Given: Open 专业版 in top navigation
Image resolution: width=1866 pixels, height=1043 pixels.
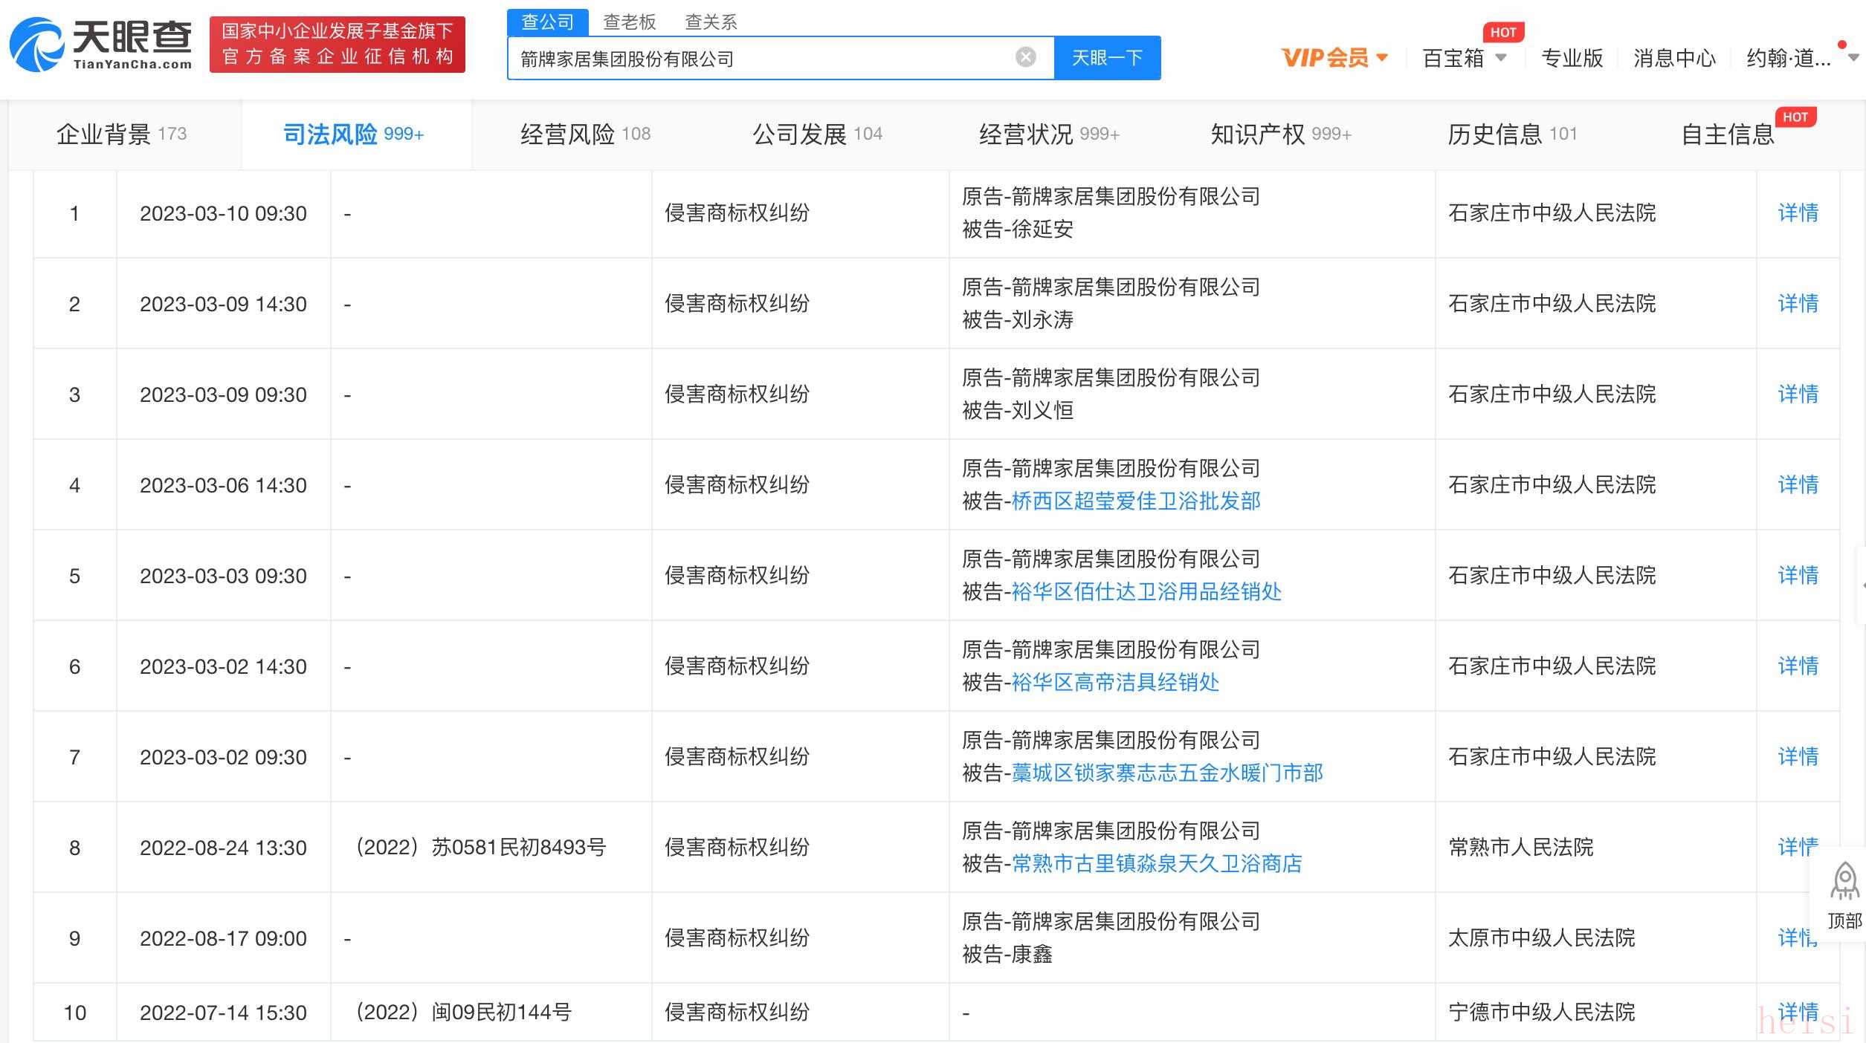Looking at the screenshot, I should point(1572,58).
